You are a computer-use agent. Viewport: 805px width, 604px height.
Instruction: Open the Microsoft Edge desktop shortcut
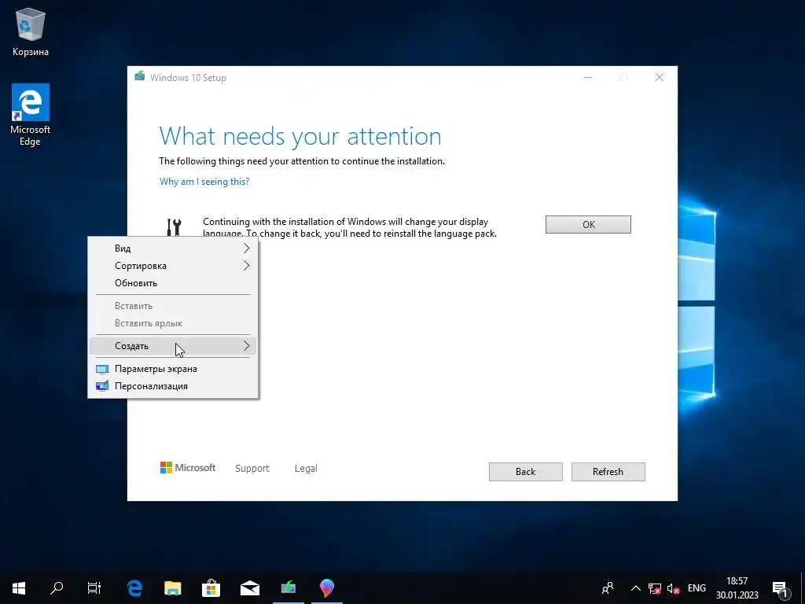[31, 115]
